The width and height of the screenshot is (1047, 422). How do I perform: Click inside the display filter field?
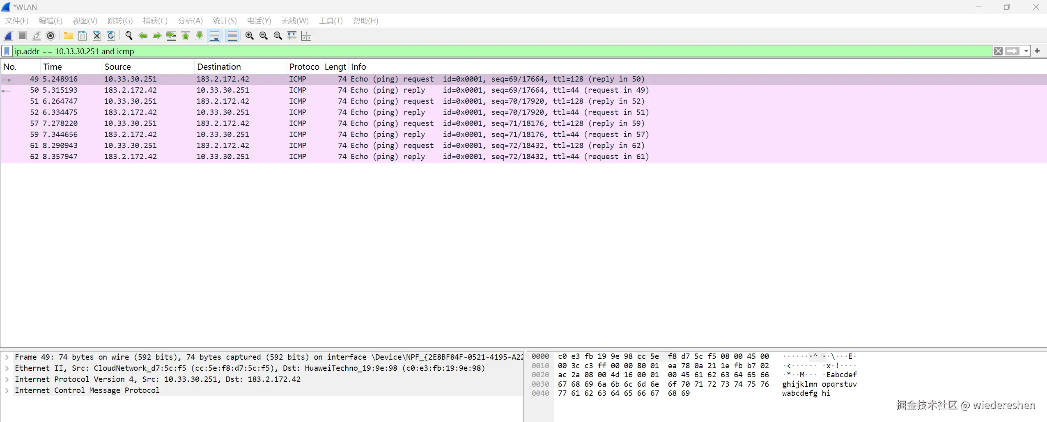(x=502, y=51)
